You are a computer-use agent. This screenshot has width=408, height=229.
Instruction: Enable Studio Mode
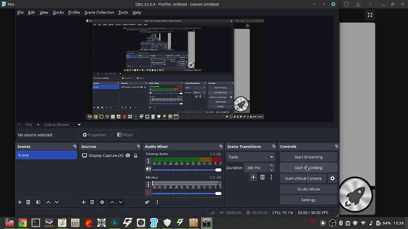click(x=308, y=189)
